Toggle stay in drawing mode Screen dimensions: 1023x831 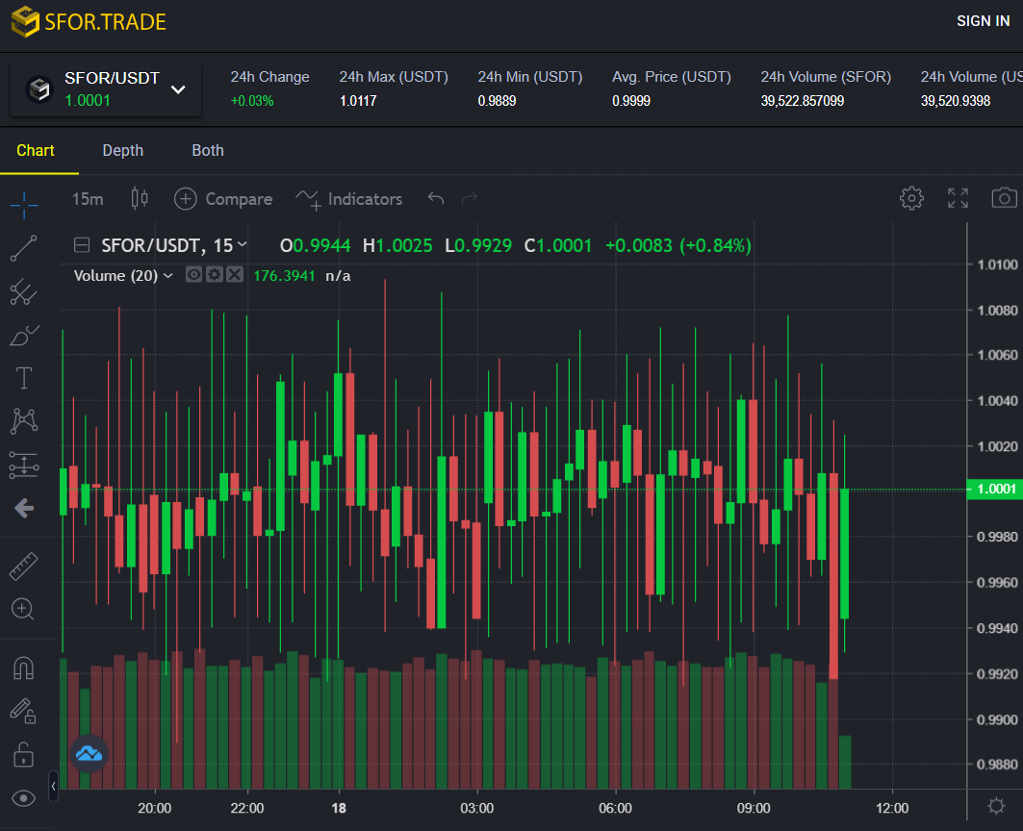[x=23, y=711]
